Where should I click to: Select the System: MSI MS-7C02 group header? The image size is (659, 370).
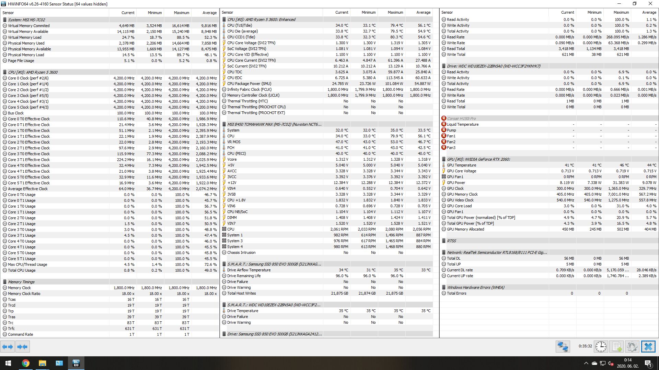(x=110, y=20)
